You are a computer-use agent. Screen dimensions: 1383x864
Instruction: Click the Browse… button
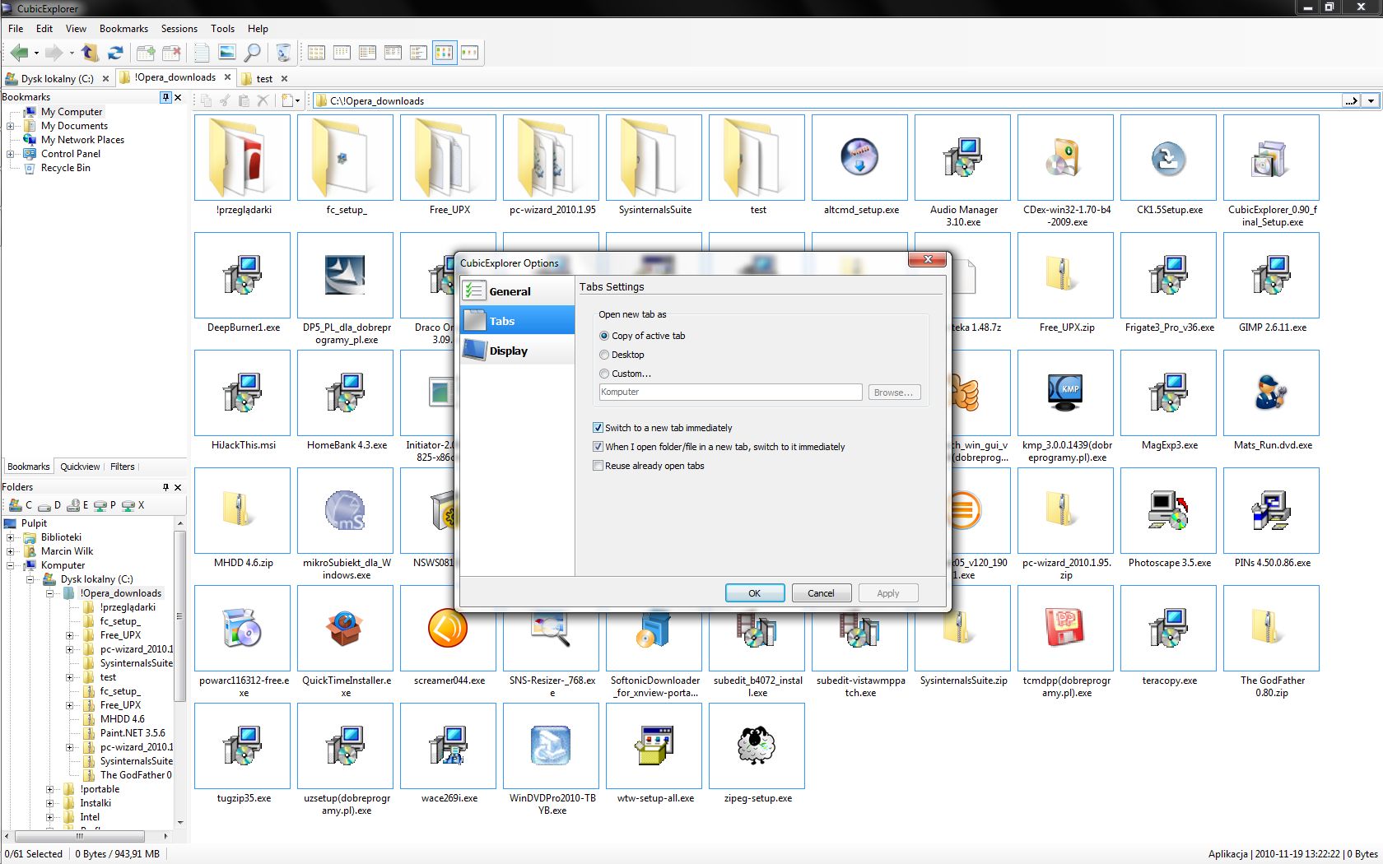click(x=894, y=393)
